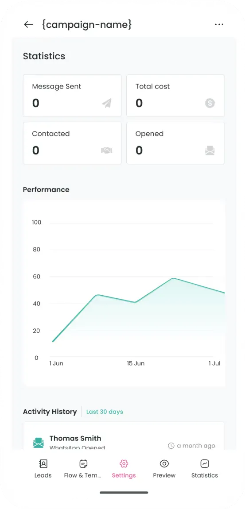The width and height of the screenshot is (245, 509).
Task: Open the Leads tab
Action: pos(43,469)
